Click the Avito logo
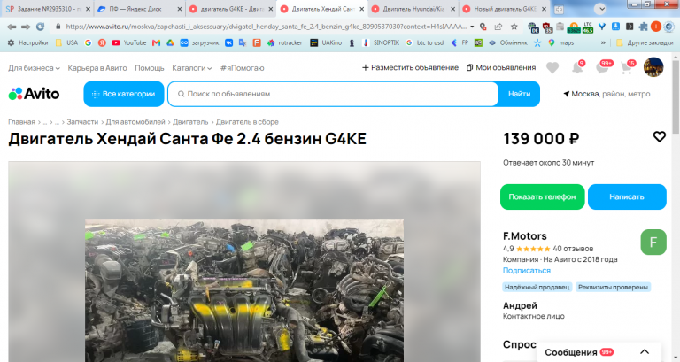The height and width of the screenshot is (362, 680). (34, 94)
